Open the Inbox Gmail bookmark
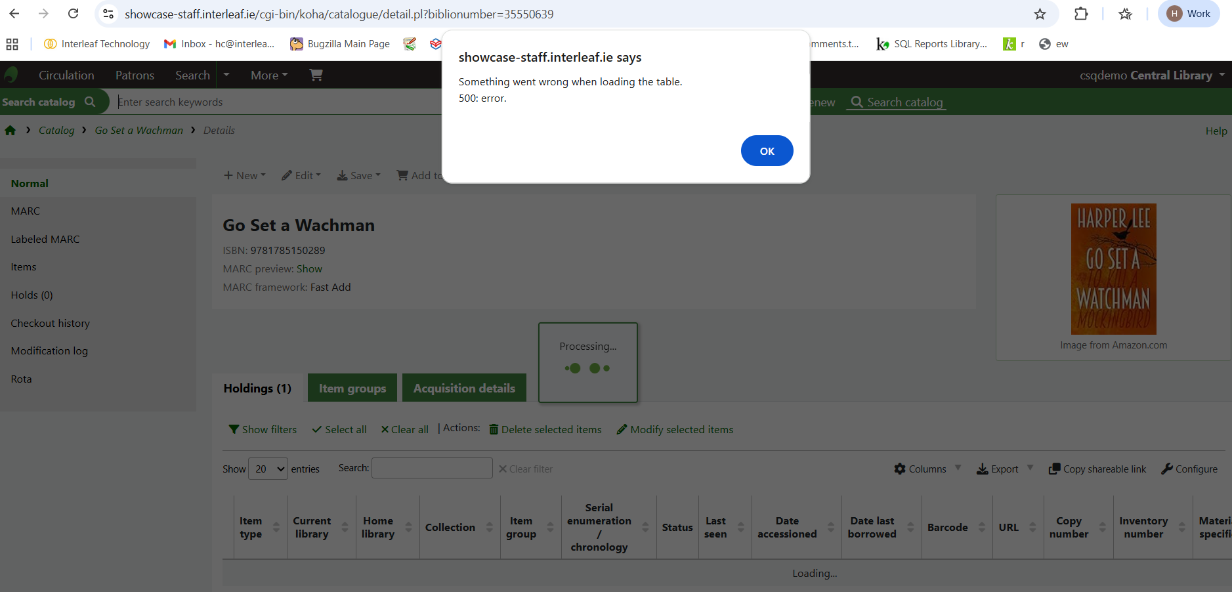Screen dimensions: 1232x592 tap(219, 44)
